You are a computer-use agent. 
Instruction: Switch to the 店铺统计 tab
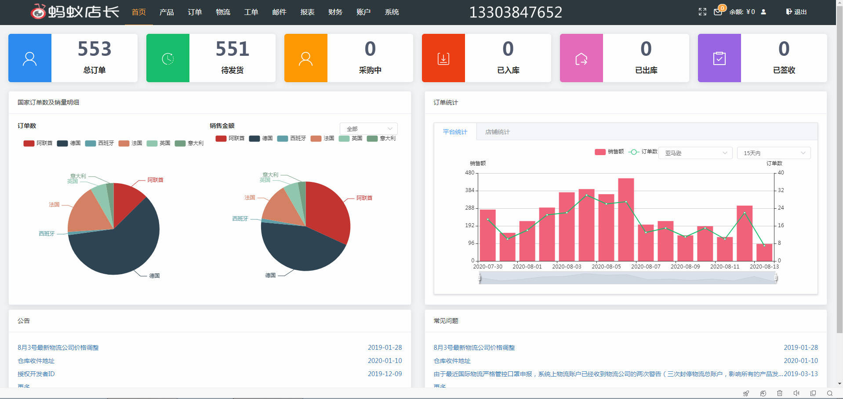click(497, 131)
